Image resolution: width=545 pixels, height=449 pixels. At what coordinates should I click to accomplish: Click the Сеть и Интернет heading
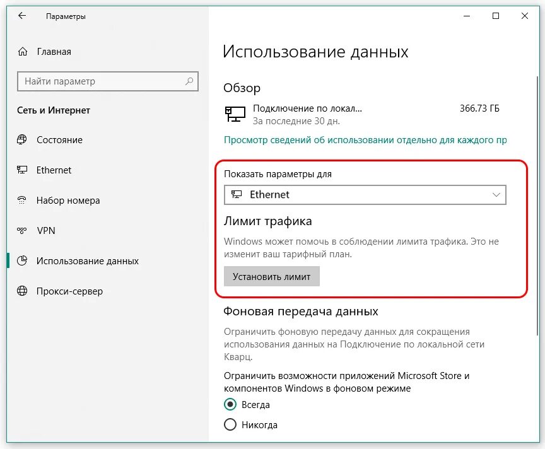click(54, 110)
